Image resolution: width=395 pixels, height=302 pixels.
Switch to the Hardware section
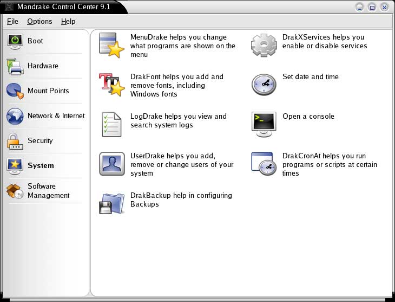[x=42, y=66]
